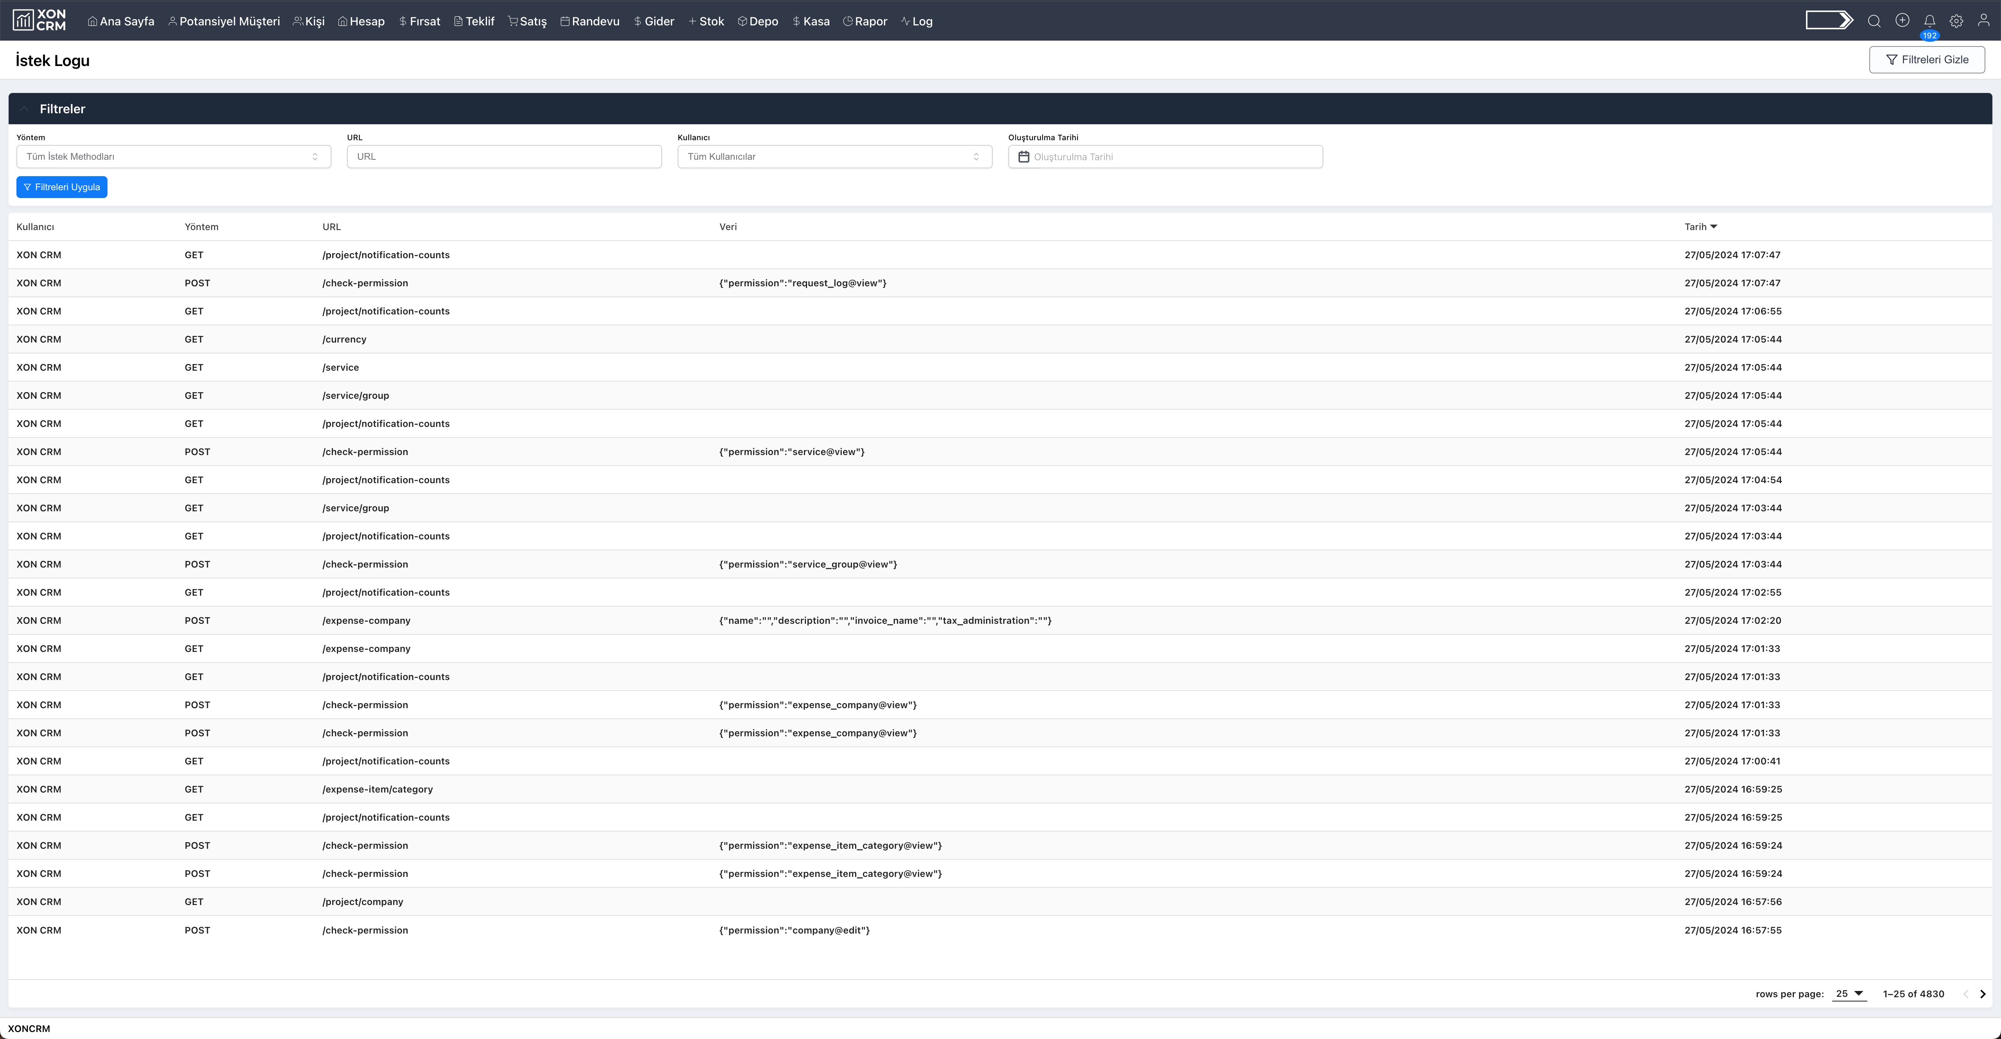This screenshot has width=2001, height=1039.
Task: Go to next page arrow
Action: point(1982,994)
